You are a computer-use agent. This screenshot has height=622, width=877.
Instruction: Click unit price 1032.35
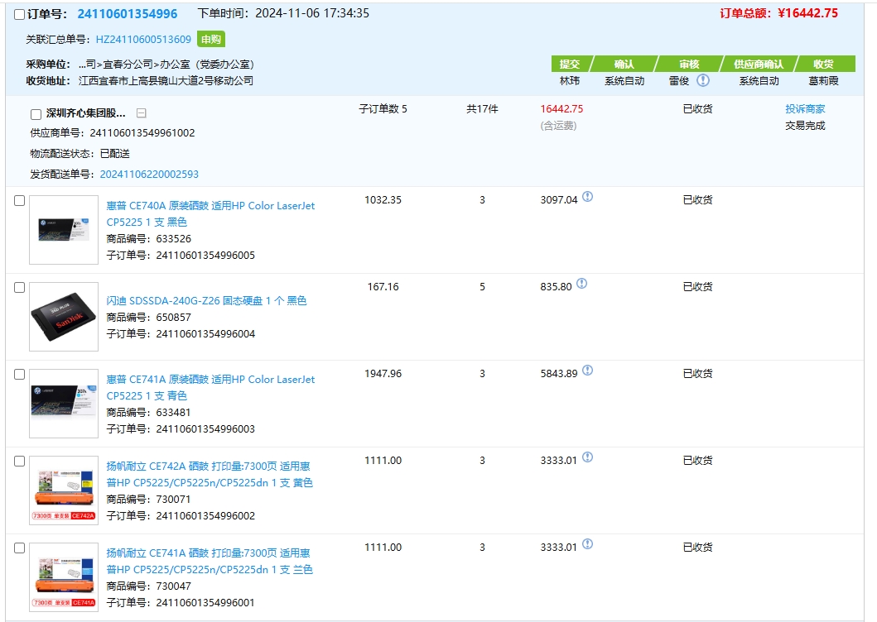point(383,199)
